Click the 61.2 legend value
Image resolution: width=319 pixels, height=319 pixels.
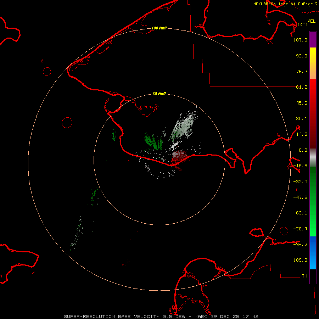coord(302,87)
